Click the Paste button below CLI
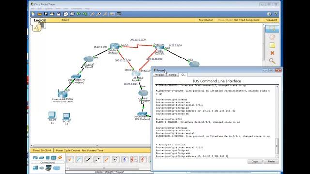Screen dimensions: 310x174 (x=271, y=161)
